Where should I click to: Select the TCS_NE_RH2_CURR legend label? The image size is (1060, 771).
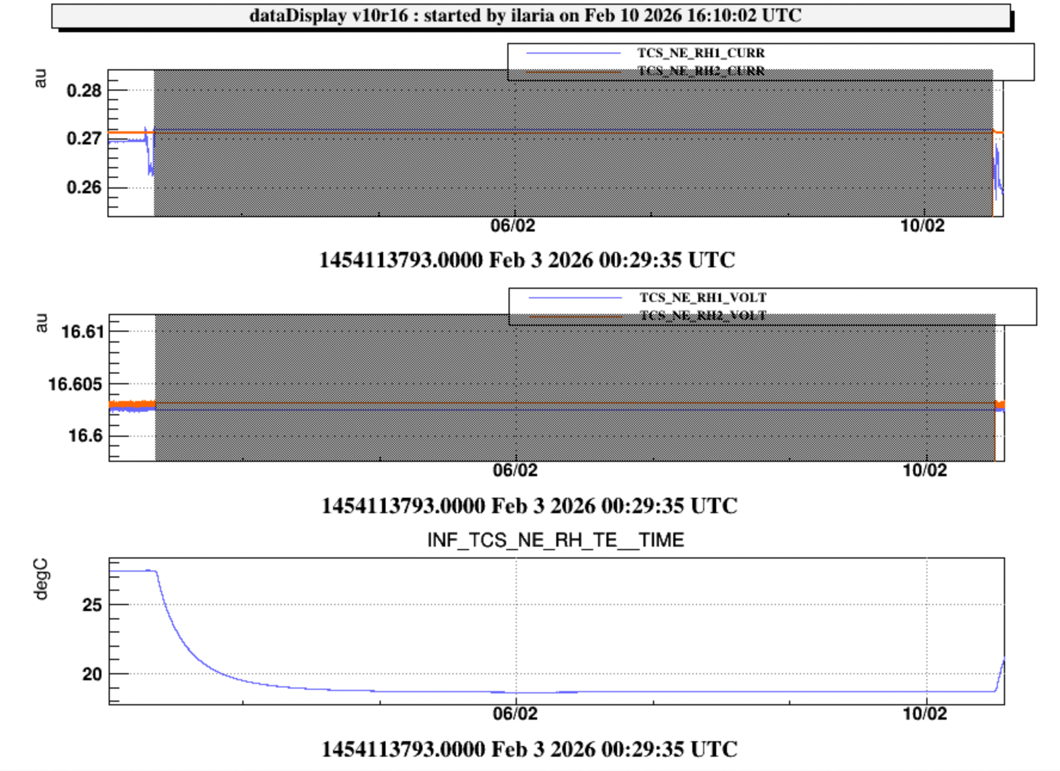click(701, 71)
